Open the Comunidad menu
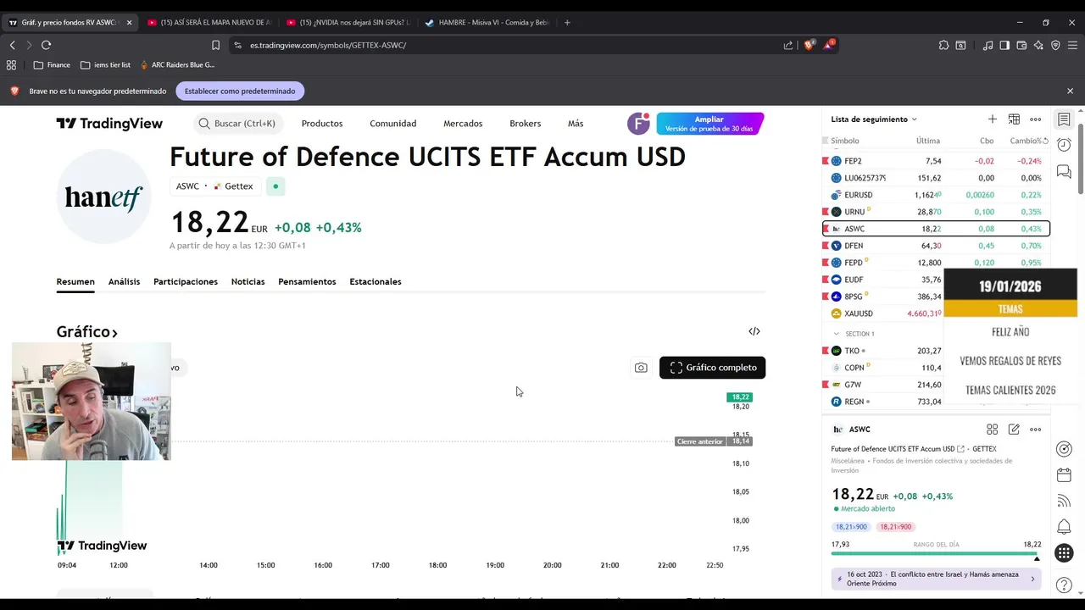The image size is (1085, 610). [392, 124]
